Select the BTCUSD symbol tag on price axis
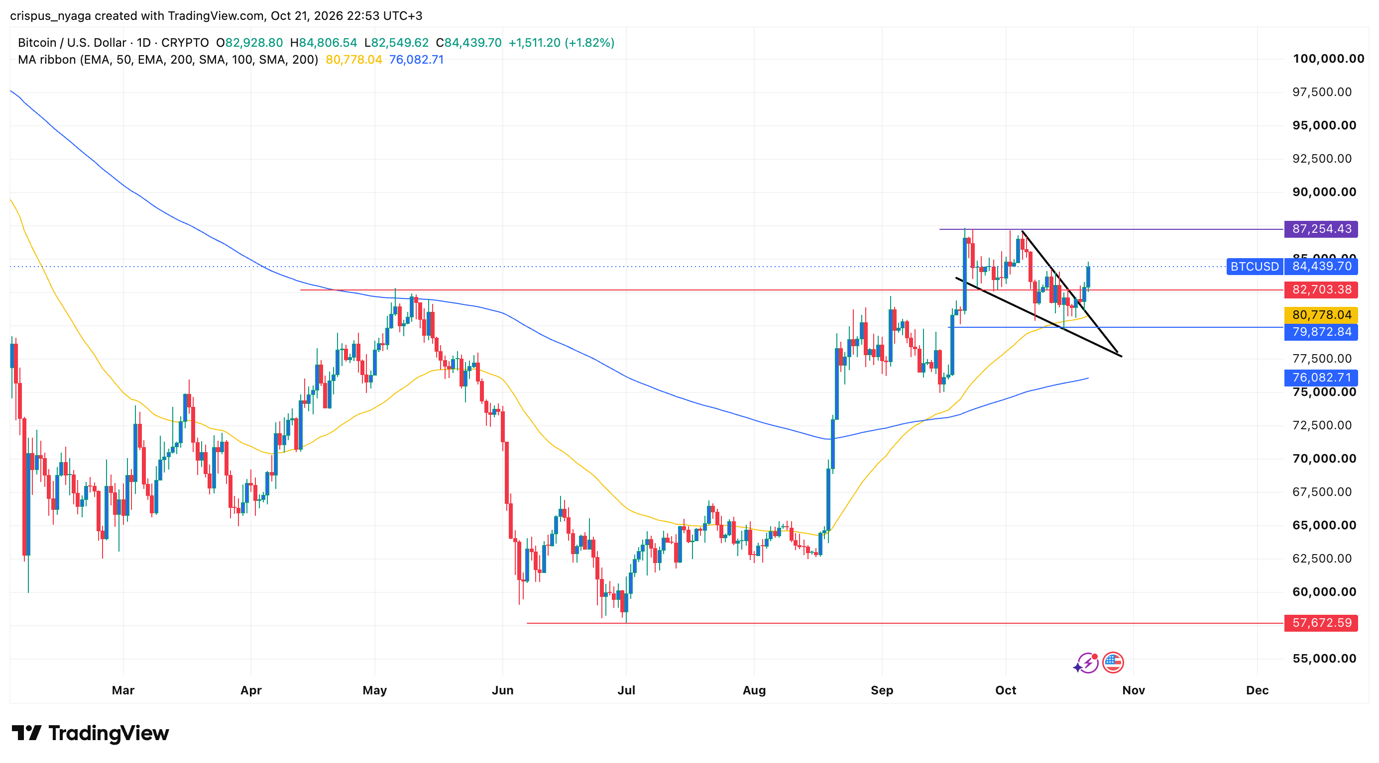The image size is (1379, 763). [1254, 266]
